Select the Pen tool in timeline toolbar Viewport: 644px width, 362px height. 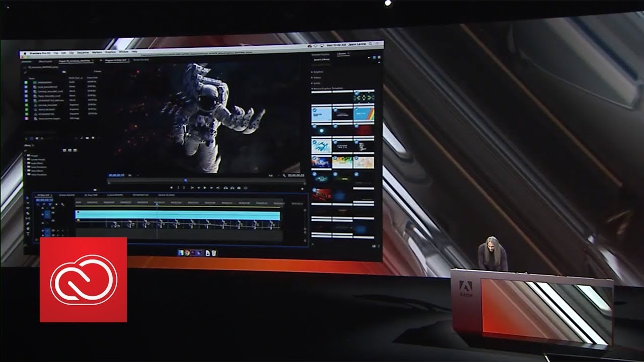[x=28, y=223]
